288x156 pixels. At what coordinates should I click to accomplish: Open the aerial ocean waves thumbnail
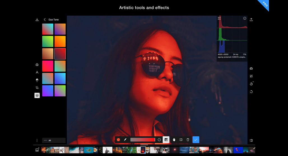click(74, 150)
